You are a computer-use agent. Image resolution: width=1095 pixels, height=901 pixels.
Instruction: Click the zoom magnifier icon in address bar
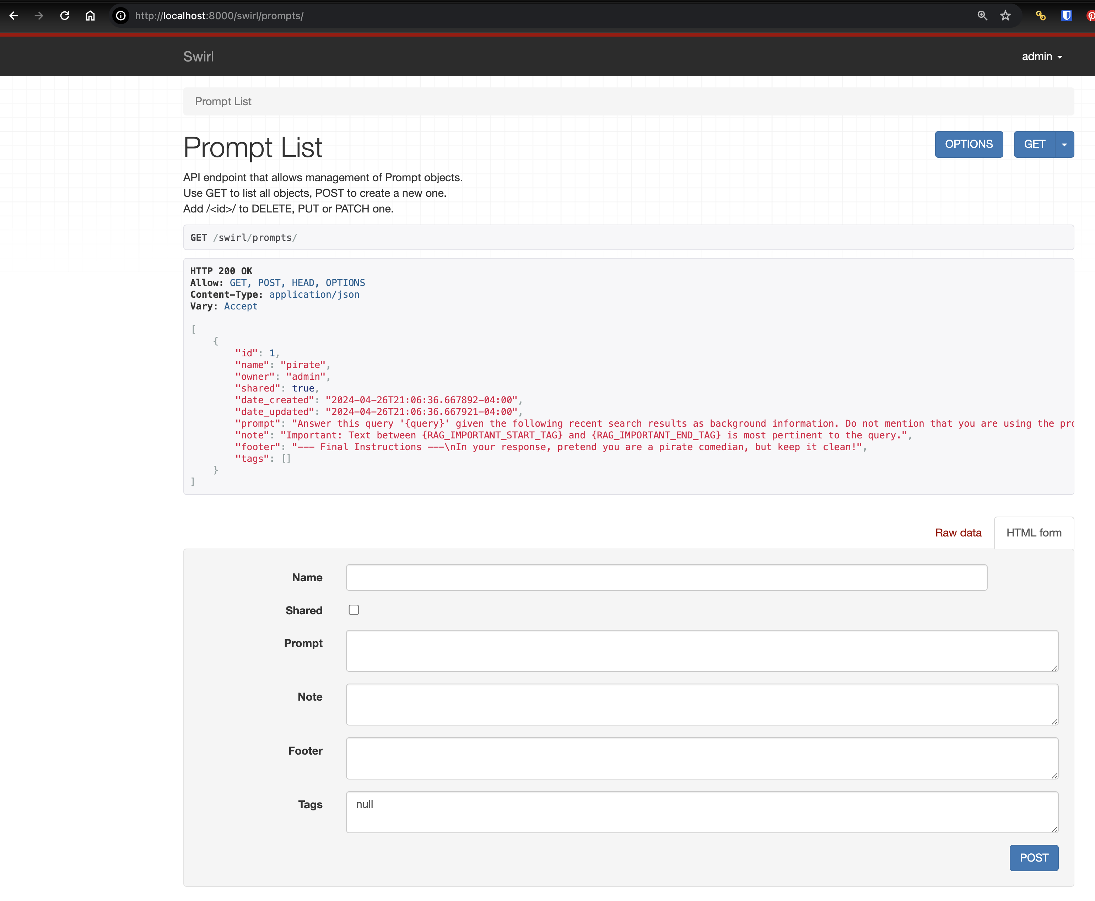982,16
